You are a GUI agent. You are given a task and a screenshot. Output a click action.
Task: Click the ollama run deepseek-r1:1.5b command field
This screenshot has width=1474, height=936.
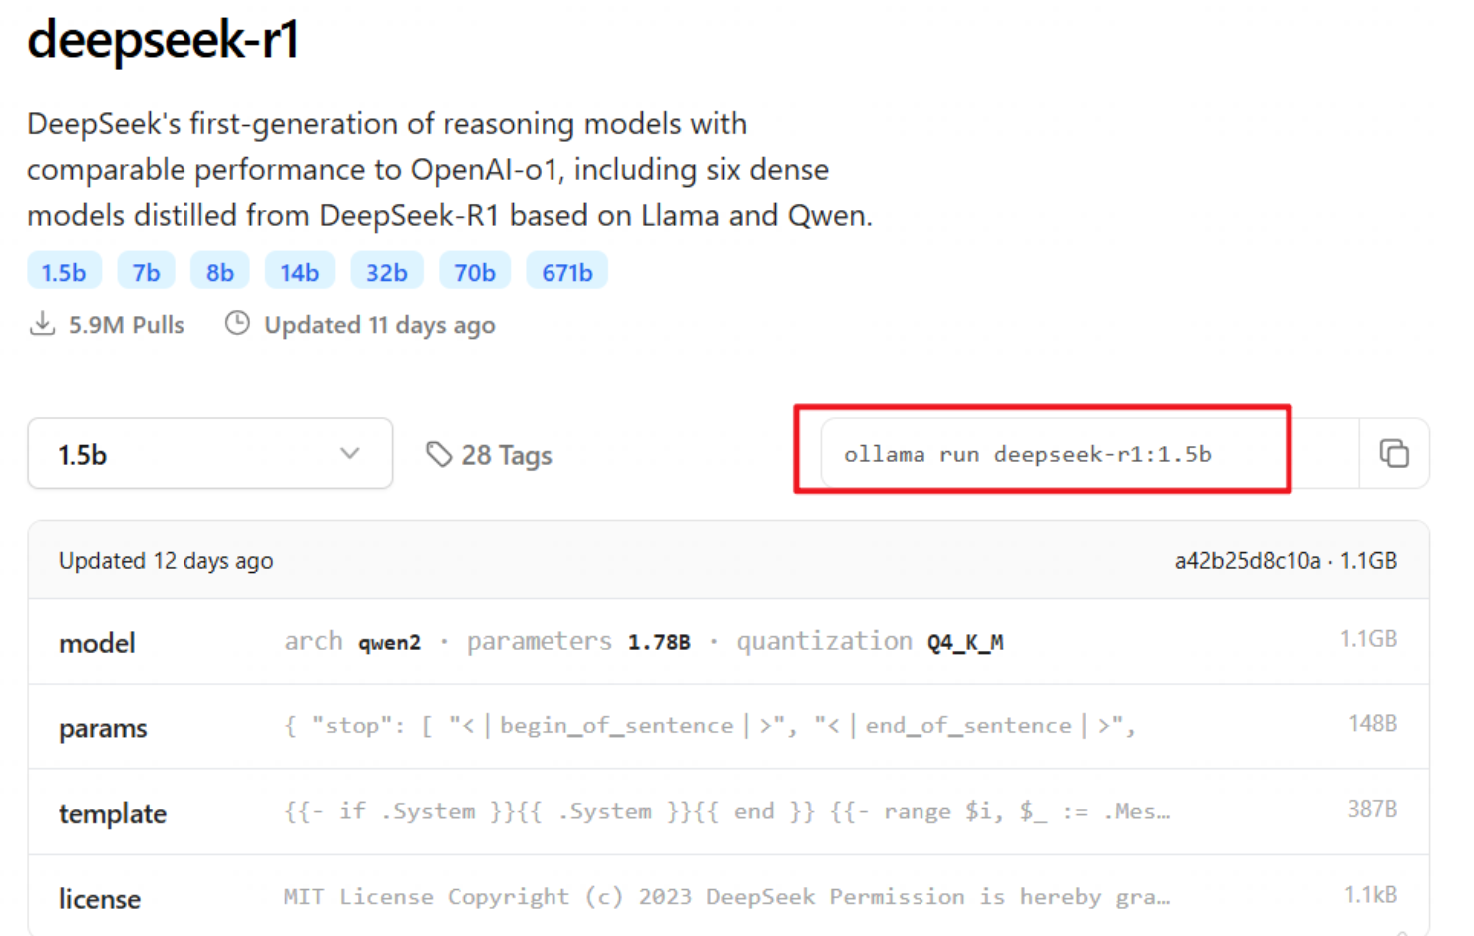click(x=1090, y=454)
